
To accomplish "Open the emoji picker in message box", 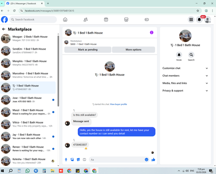I will [146, 160].
